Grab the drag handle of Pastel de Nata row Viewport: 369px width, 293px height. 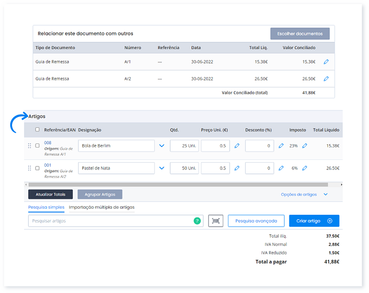tap(30, 168)
